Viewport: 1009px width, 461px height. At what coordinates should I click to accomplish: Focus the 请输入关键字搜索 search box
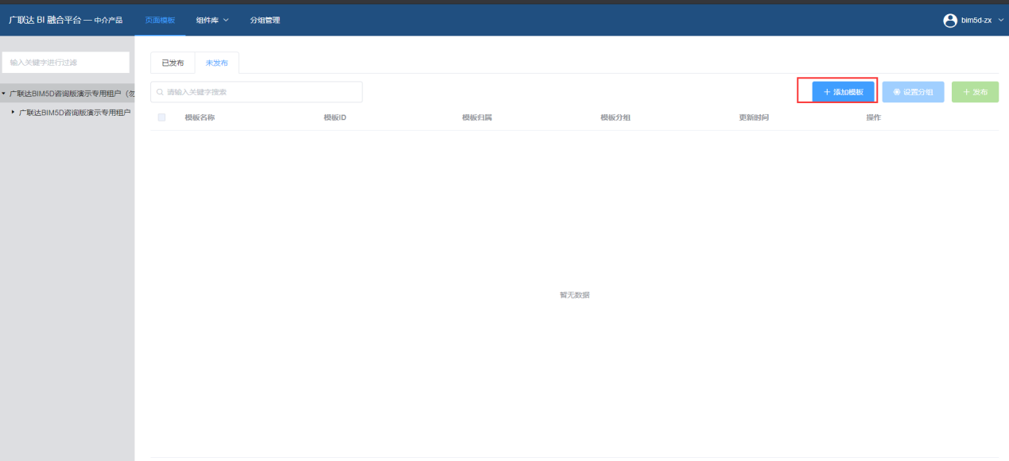[256, 92]
